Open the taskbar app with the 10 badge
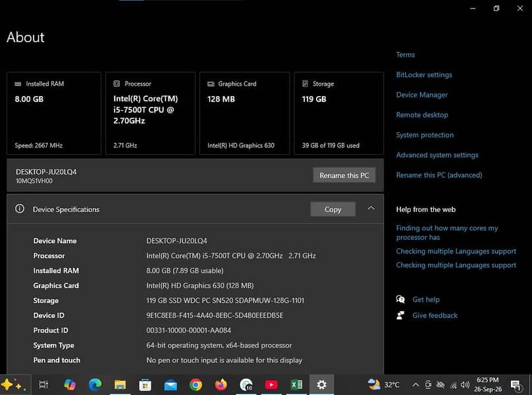Screen dimensions: 532x395 (246, 385)
